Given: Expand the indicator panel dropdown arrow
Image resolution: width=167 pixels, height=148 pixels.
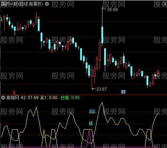Looking at the screenshot, I should click(x=3, y=98).
